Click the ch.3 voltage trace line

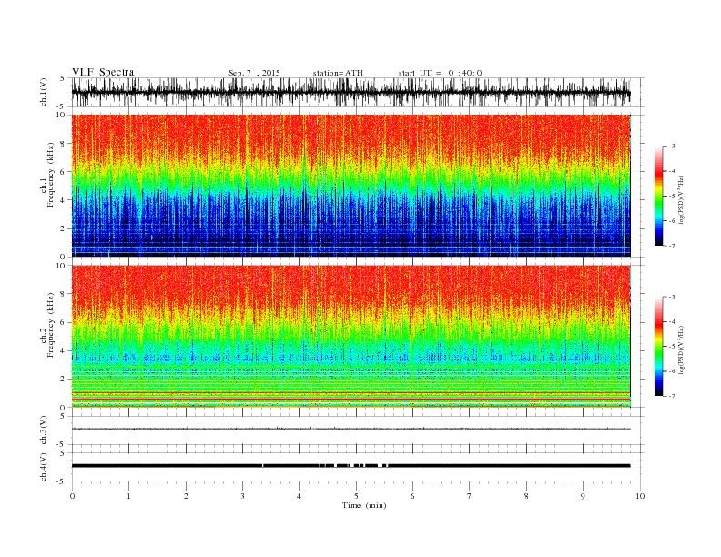click(350, 429)
